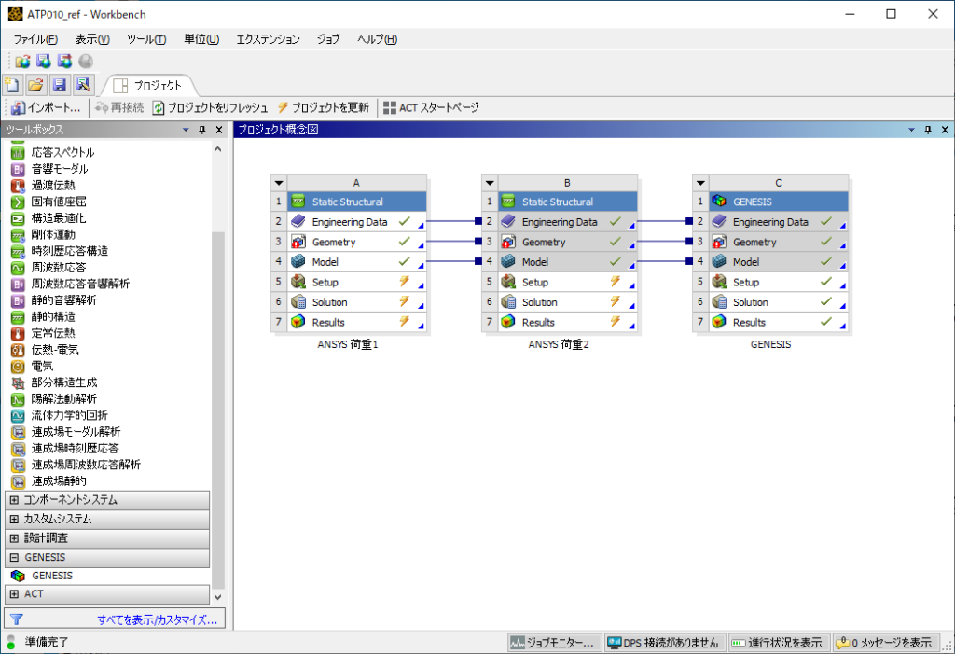Open the ツール menu
The width and height of the screenshot is (955, 654).
pyautogui.click(x=145, y=39)
